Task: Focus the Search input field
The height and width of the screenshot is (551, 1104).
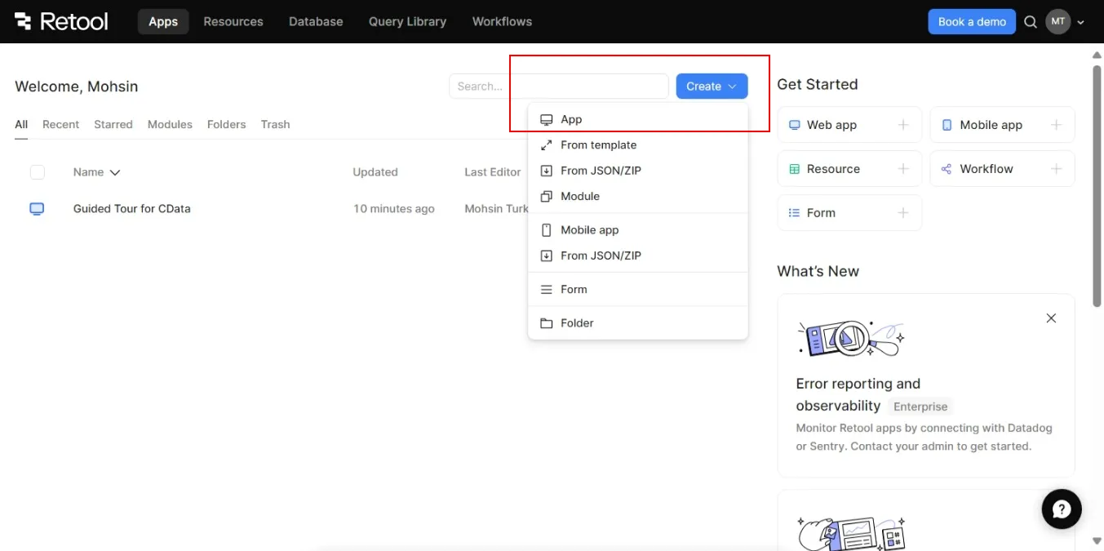Action: coord(558,87)
